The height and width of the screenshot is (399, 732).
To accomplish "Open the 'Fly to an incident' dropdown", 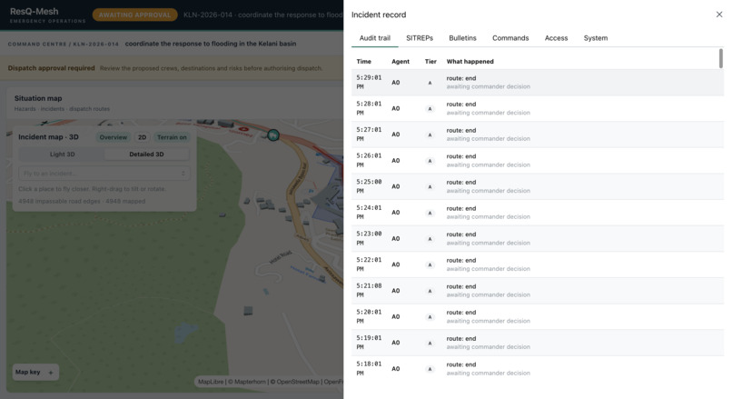I will (x=104, y=174).
